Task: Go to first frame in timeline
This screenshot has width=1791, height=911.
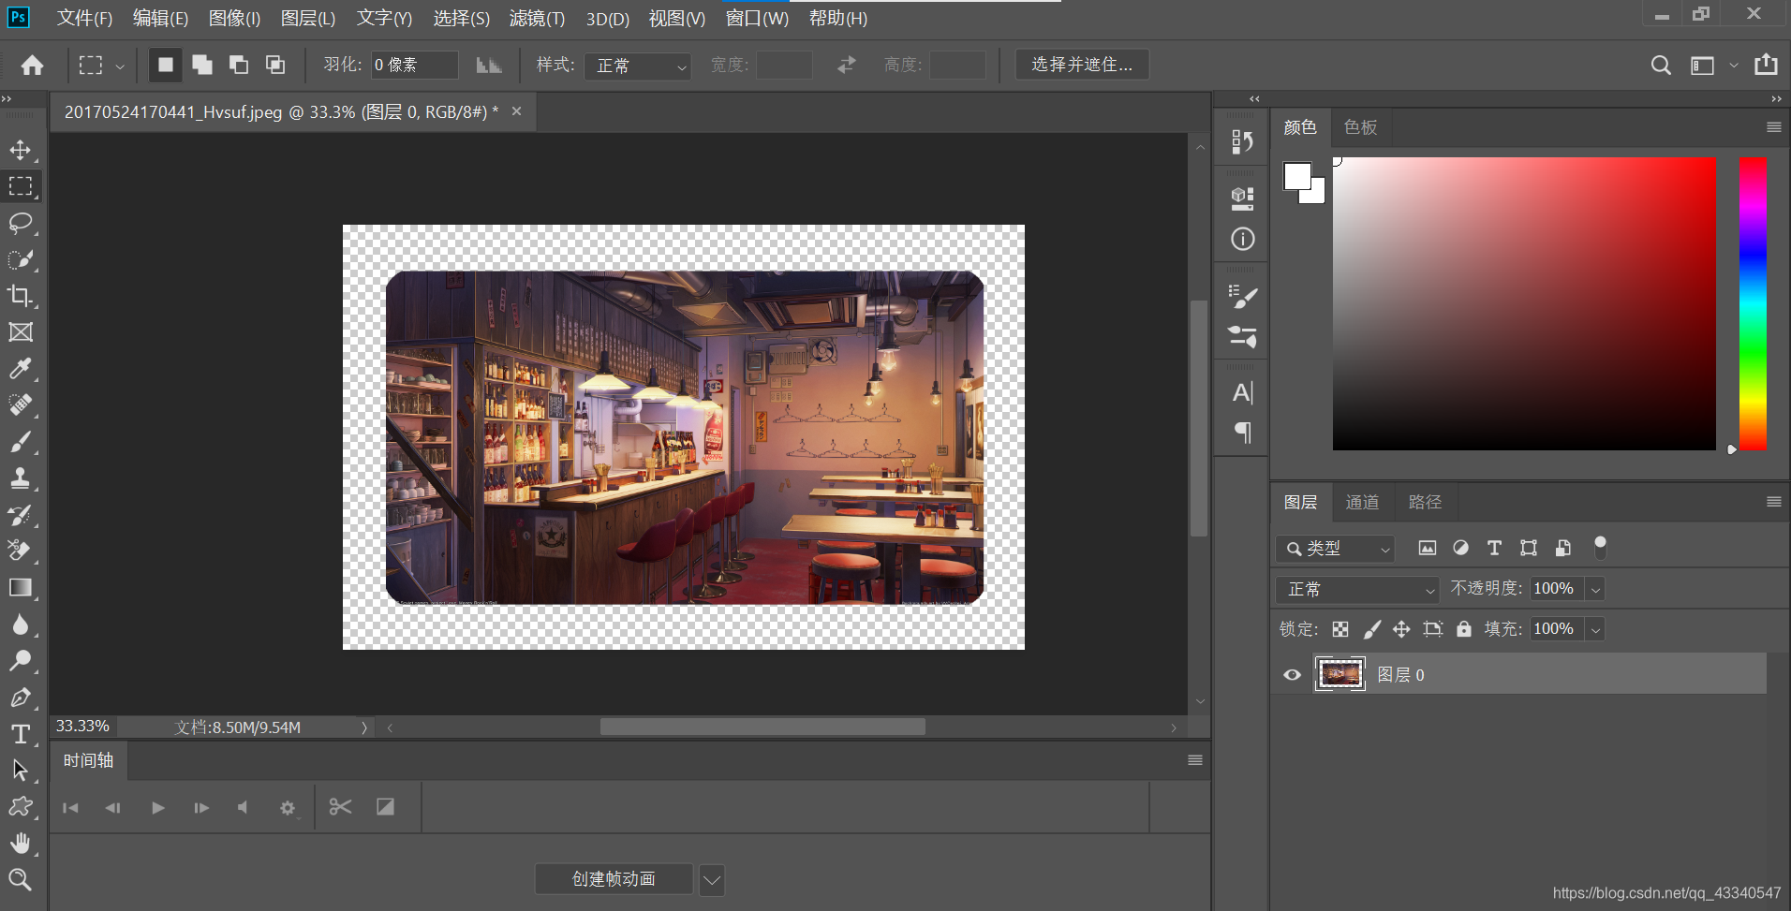Action: pyautogui.click(x=70, y=807)
